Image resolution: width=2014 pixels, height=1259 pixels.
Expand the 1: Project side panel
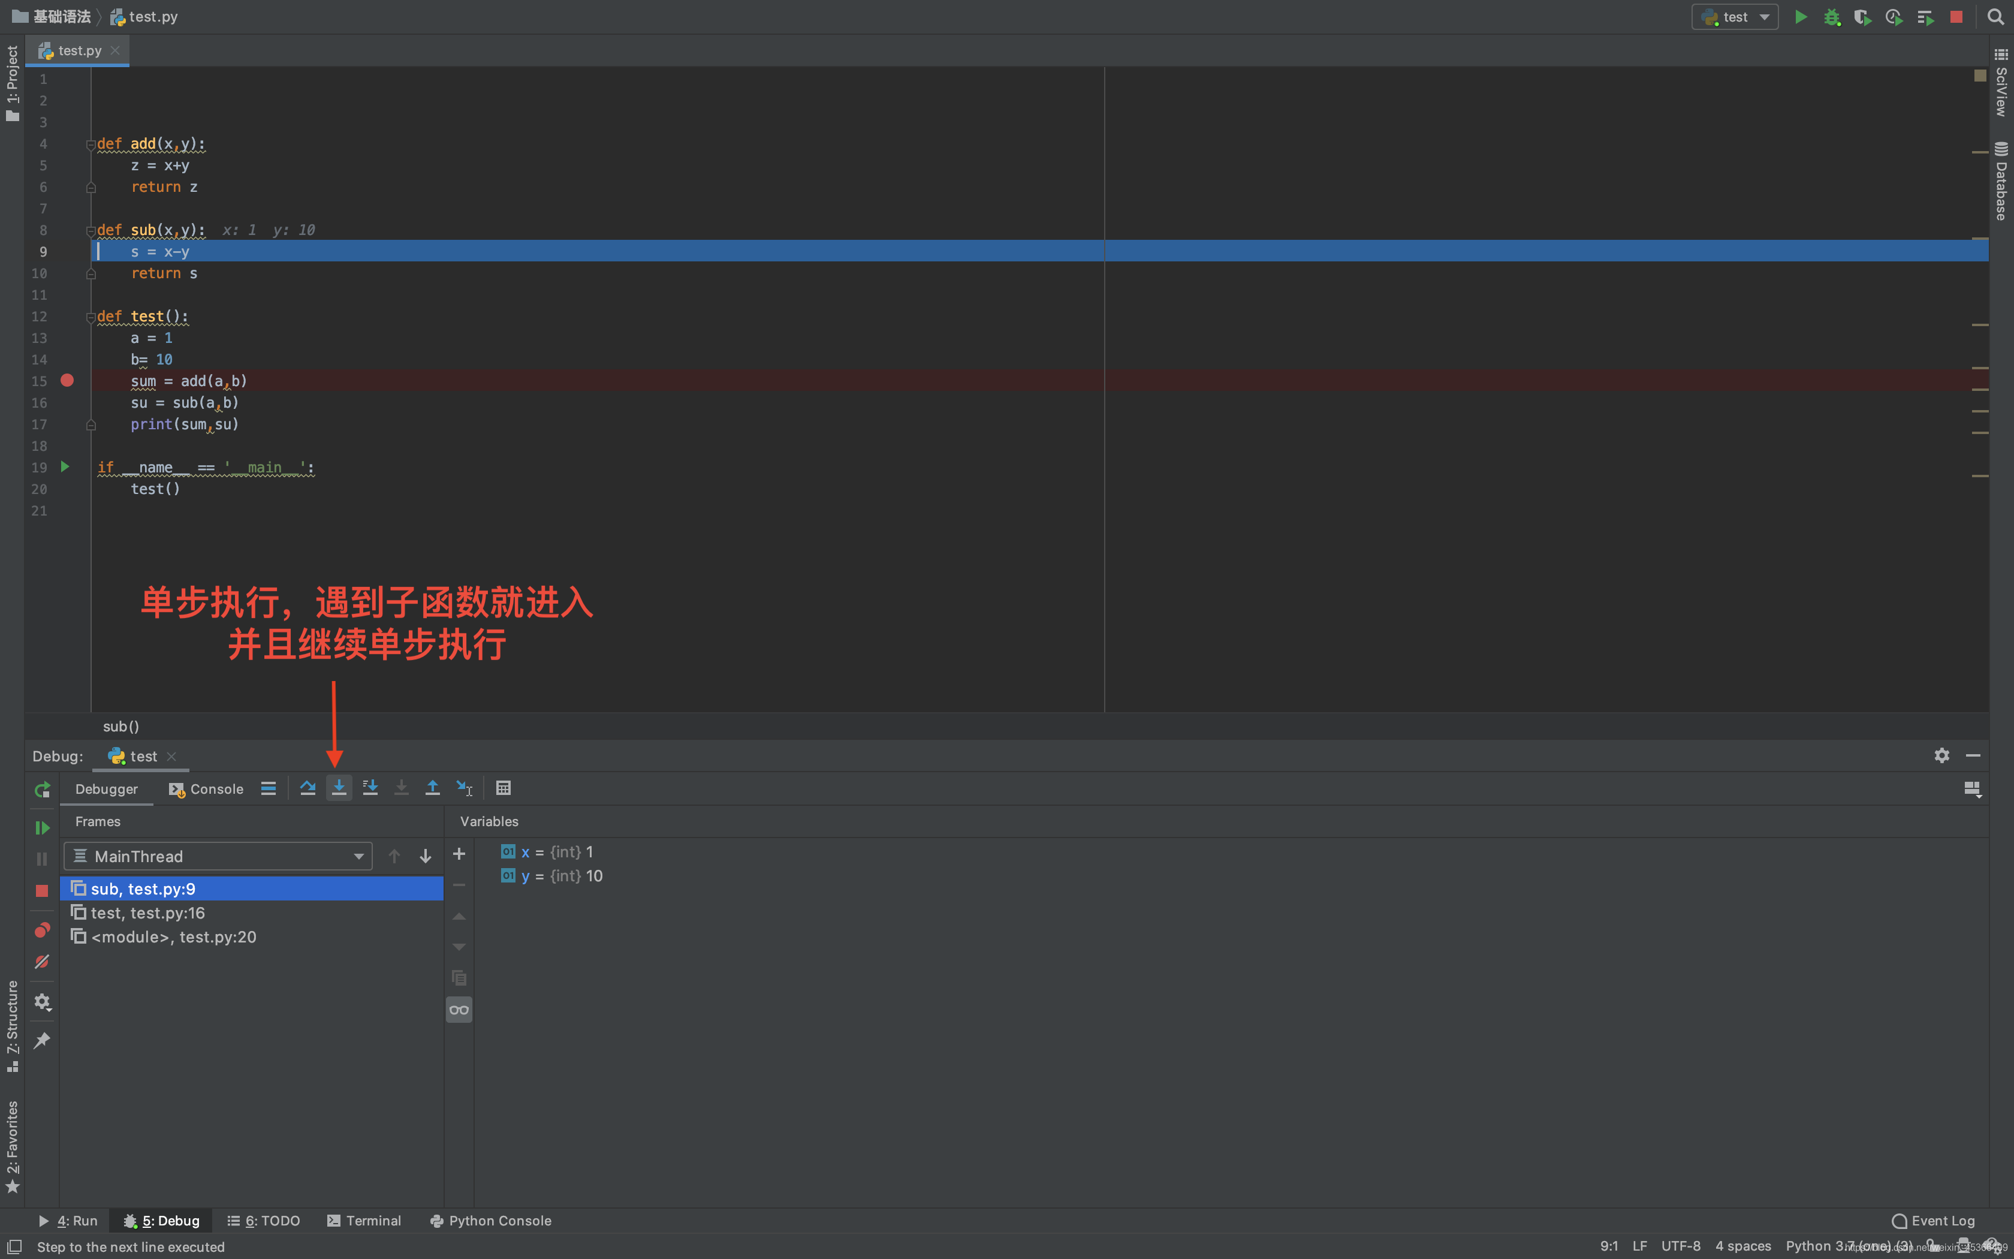point(11,83)
